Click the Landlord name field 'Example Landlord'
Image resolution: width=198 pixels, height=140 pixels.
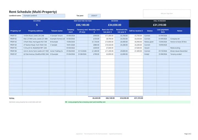(44, 16)
